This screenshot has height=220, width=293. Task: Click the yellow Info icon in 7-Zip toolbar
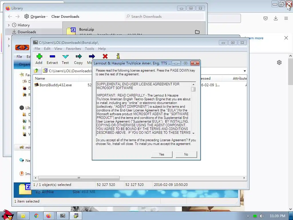pyautogui.click(x=118, y=56)
